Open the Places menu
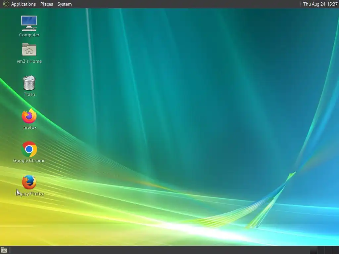The width and height of the screenshot is (339, 254). pos(46,4)
